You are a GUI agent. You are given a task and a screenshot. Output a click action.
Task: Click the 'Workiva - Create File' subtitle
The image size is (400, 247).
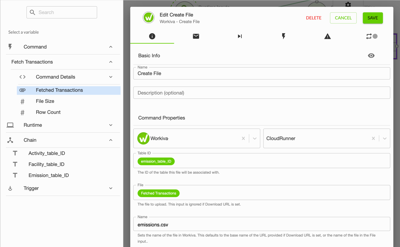pos(180,22)
